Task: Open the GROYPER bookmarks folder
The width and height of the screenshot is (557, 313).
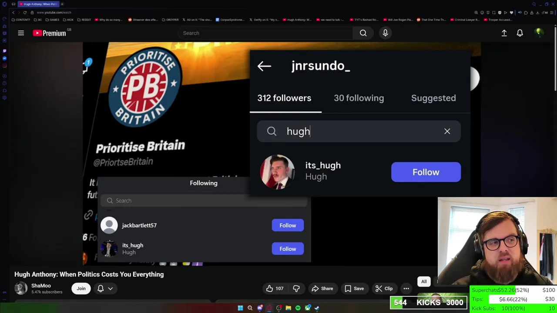Action: tap(170, 20)
